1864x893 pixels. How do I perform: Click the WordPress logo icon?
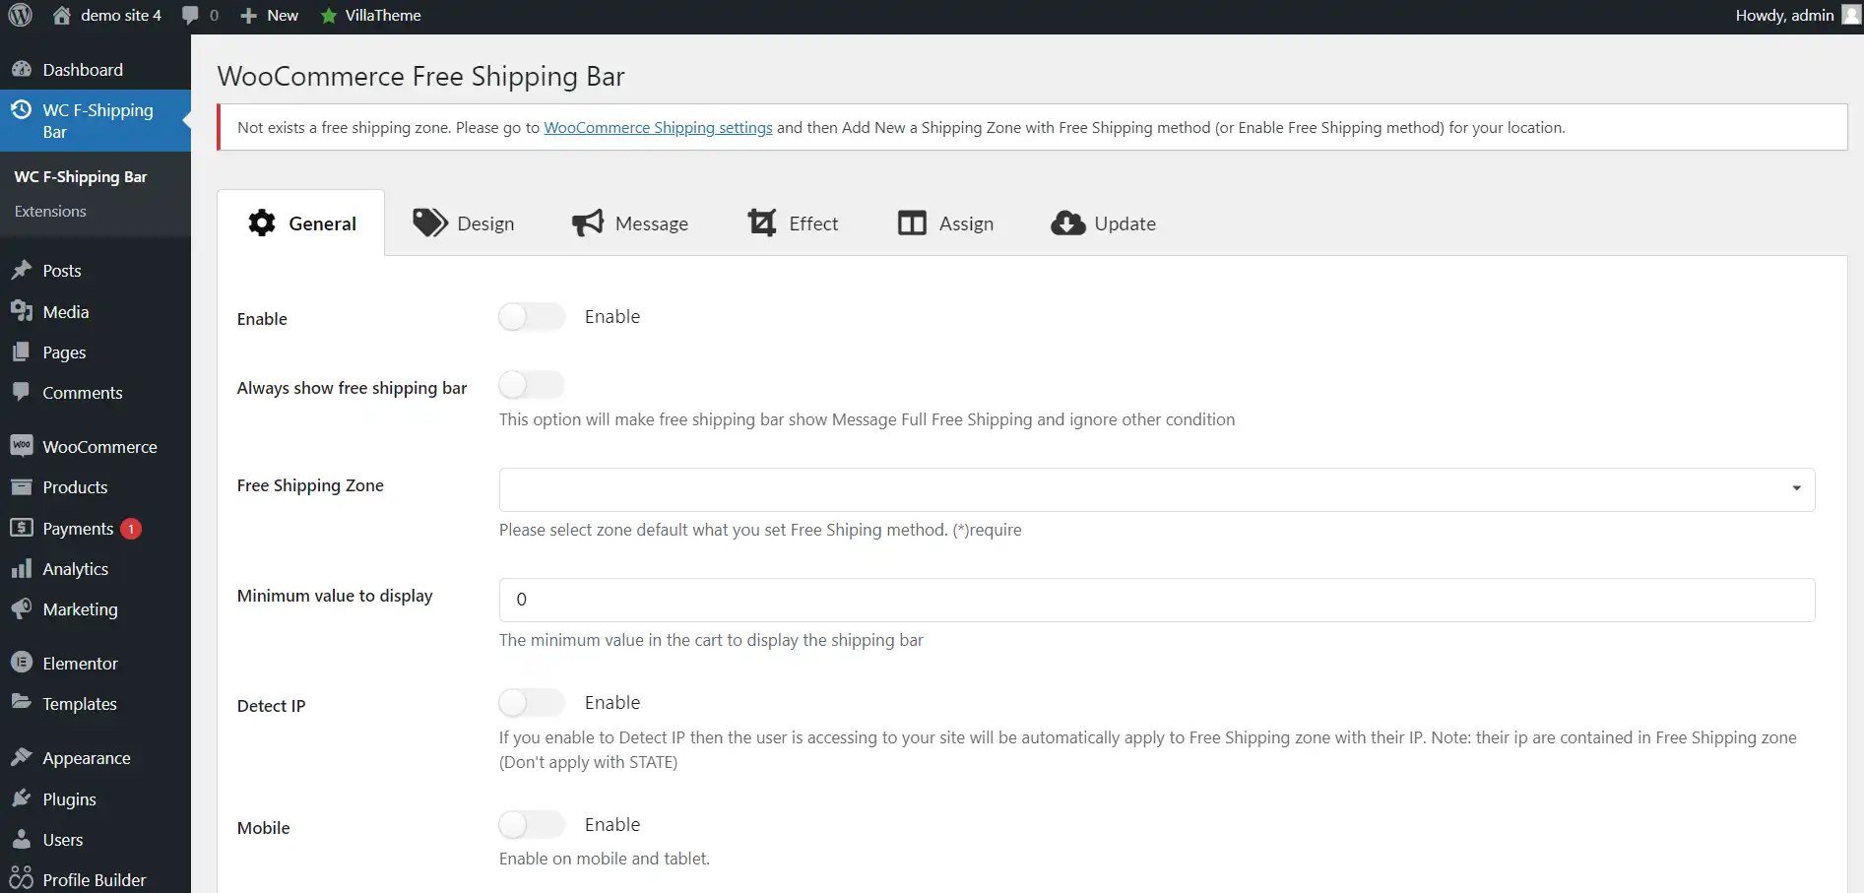21,15
